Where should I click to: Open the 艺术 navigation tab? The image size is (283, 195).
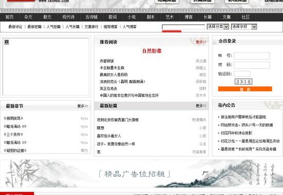click(169, 17)
